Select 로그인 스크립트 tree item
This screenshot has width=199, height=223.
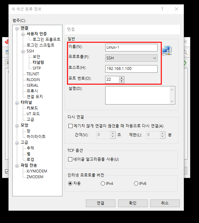click(41, 45)
